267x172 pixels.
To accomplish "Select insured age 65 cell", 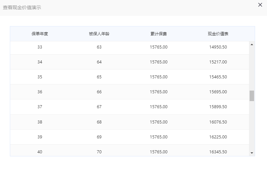I will click(99, 77).
